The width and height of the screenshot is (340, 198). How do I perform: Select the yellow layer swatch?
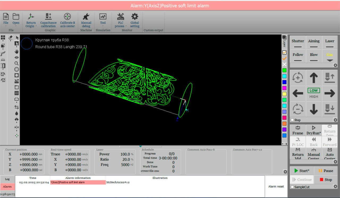pyautogui.click(x=284, y=94)
